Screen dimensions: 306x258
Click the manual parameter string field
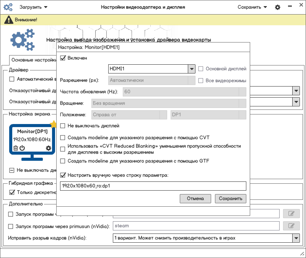(153, 186)
